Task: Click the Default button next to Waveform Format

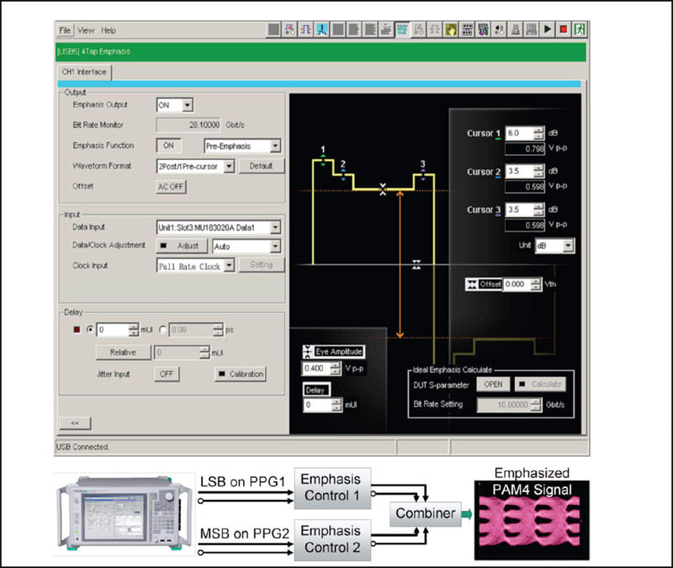Action: (262, 166)
